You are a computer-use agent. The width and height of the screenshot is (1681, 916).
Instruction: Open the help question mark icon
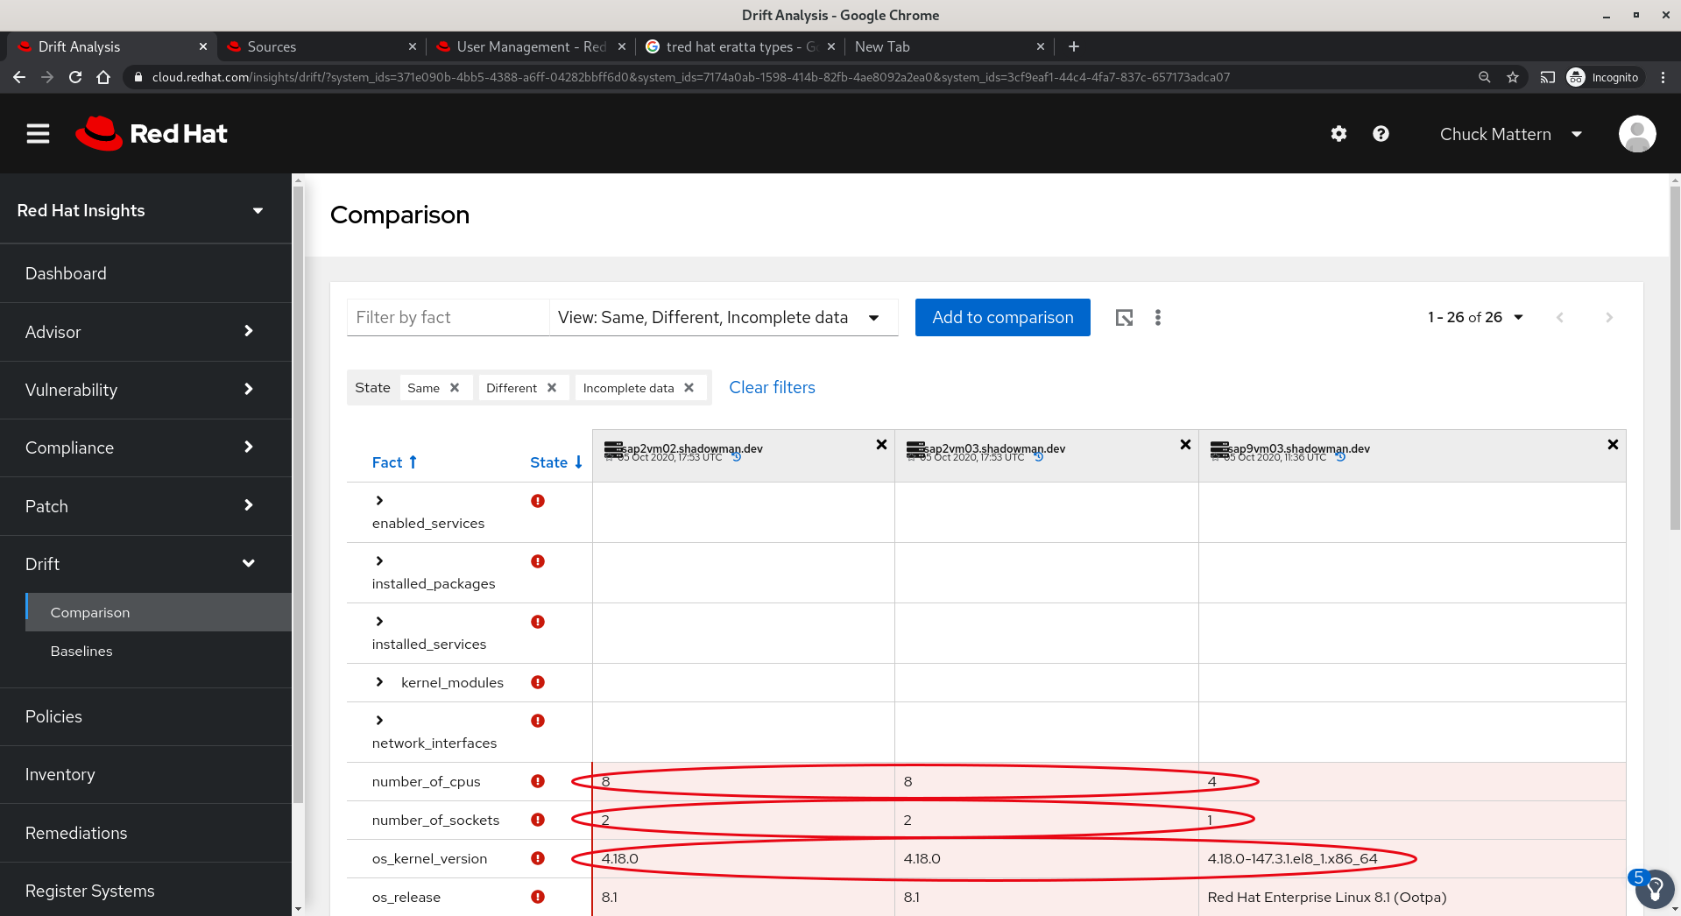click(x=1381, y=134)
